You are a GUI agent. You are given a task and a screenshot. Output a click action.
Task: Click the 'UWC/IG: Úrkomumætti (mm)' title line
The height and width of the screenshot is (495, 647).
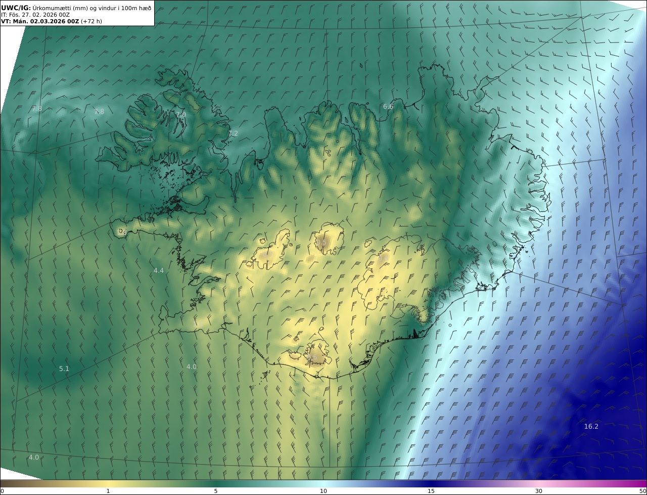click(77, 8)
